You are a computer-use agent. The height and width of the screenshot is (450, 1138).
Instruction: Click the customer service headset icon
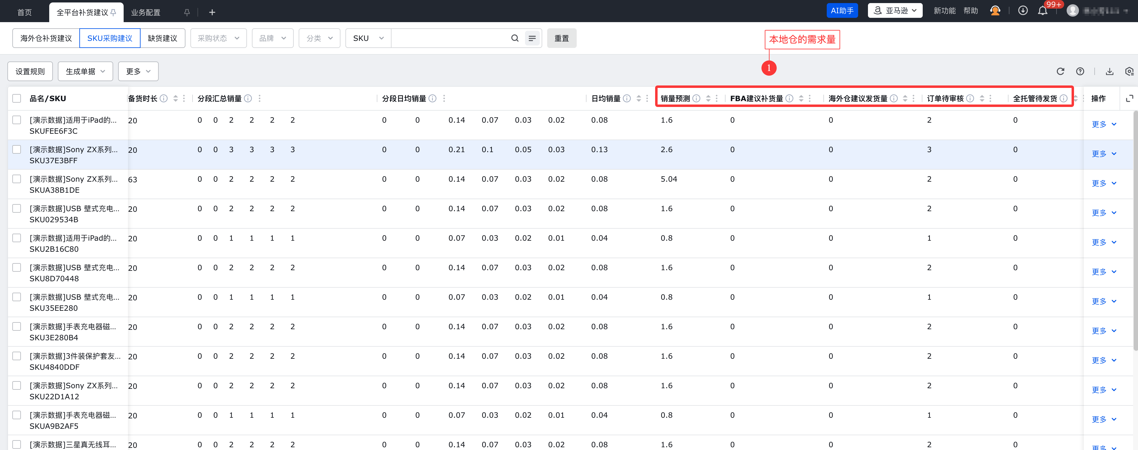[995, 10]
